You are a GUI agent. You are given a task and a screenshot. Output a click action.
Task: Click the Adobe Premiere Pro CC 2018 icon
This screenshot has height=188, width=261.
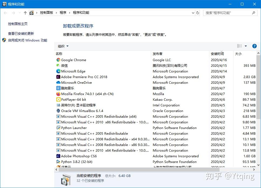58,77
